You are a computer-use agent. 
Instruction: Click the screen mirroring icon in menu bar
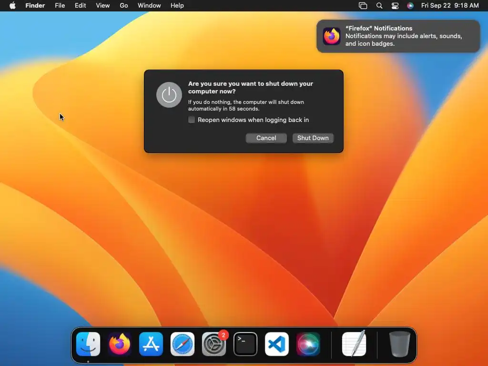coord(363,6)
